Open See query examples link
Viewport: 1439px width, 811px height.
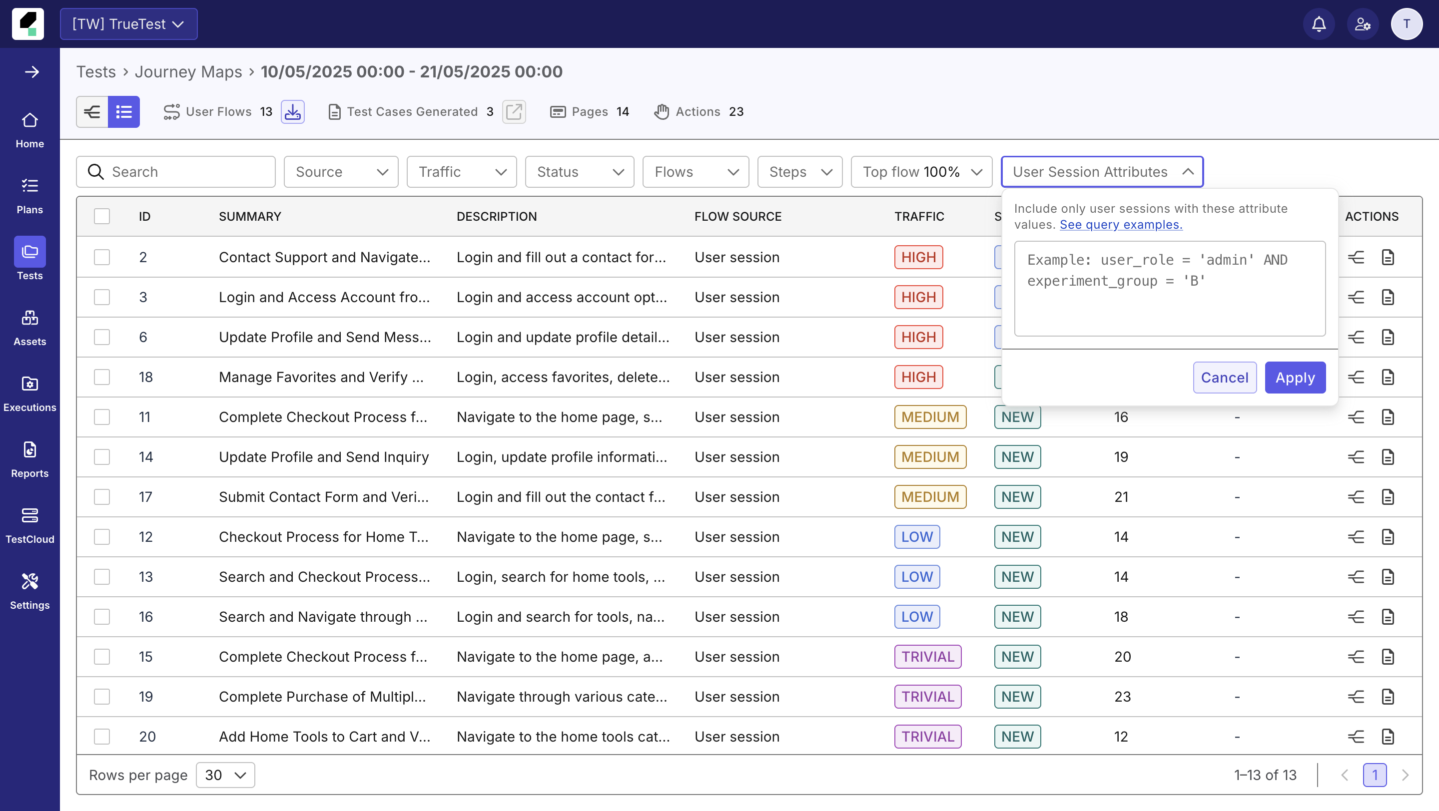(1121, 224)
